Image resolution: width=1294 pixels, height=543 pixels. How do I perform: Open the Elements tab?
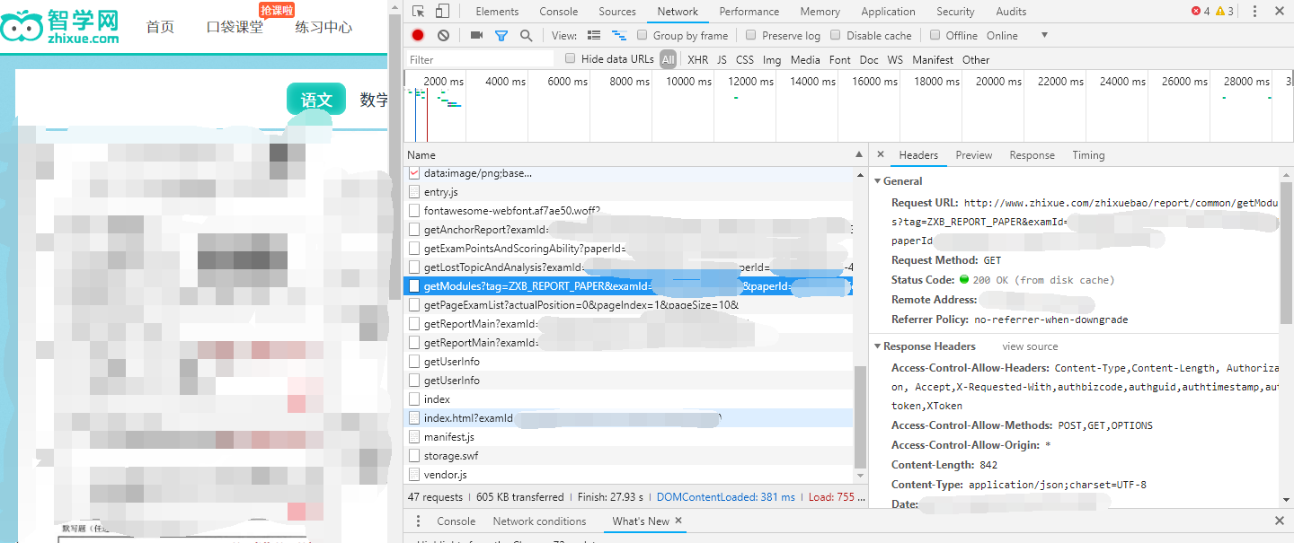click(x=497, y=12)
